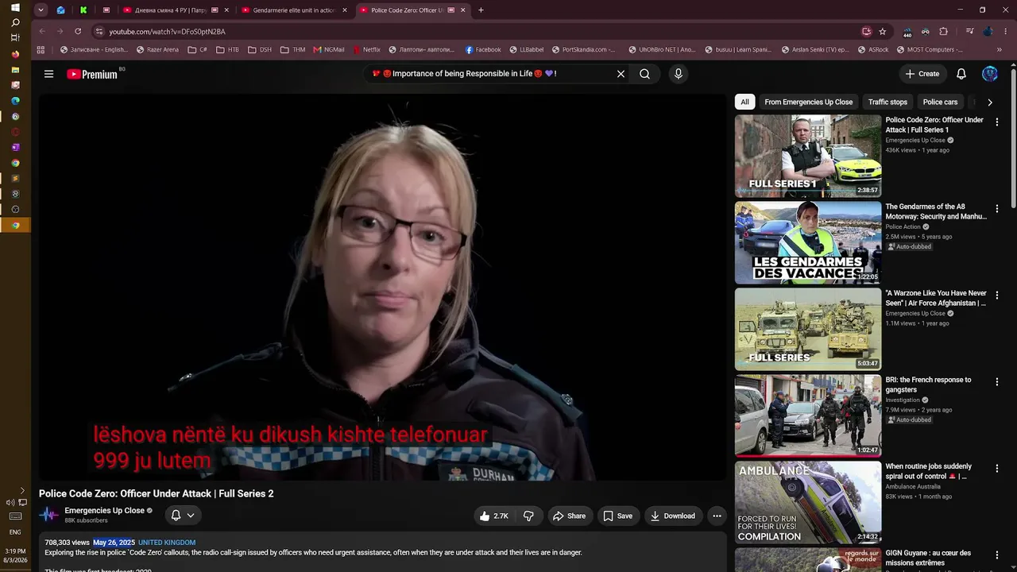
Task: Open BRI French response video thumbnail
Action: [x=808, y=415]
